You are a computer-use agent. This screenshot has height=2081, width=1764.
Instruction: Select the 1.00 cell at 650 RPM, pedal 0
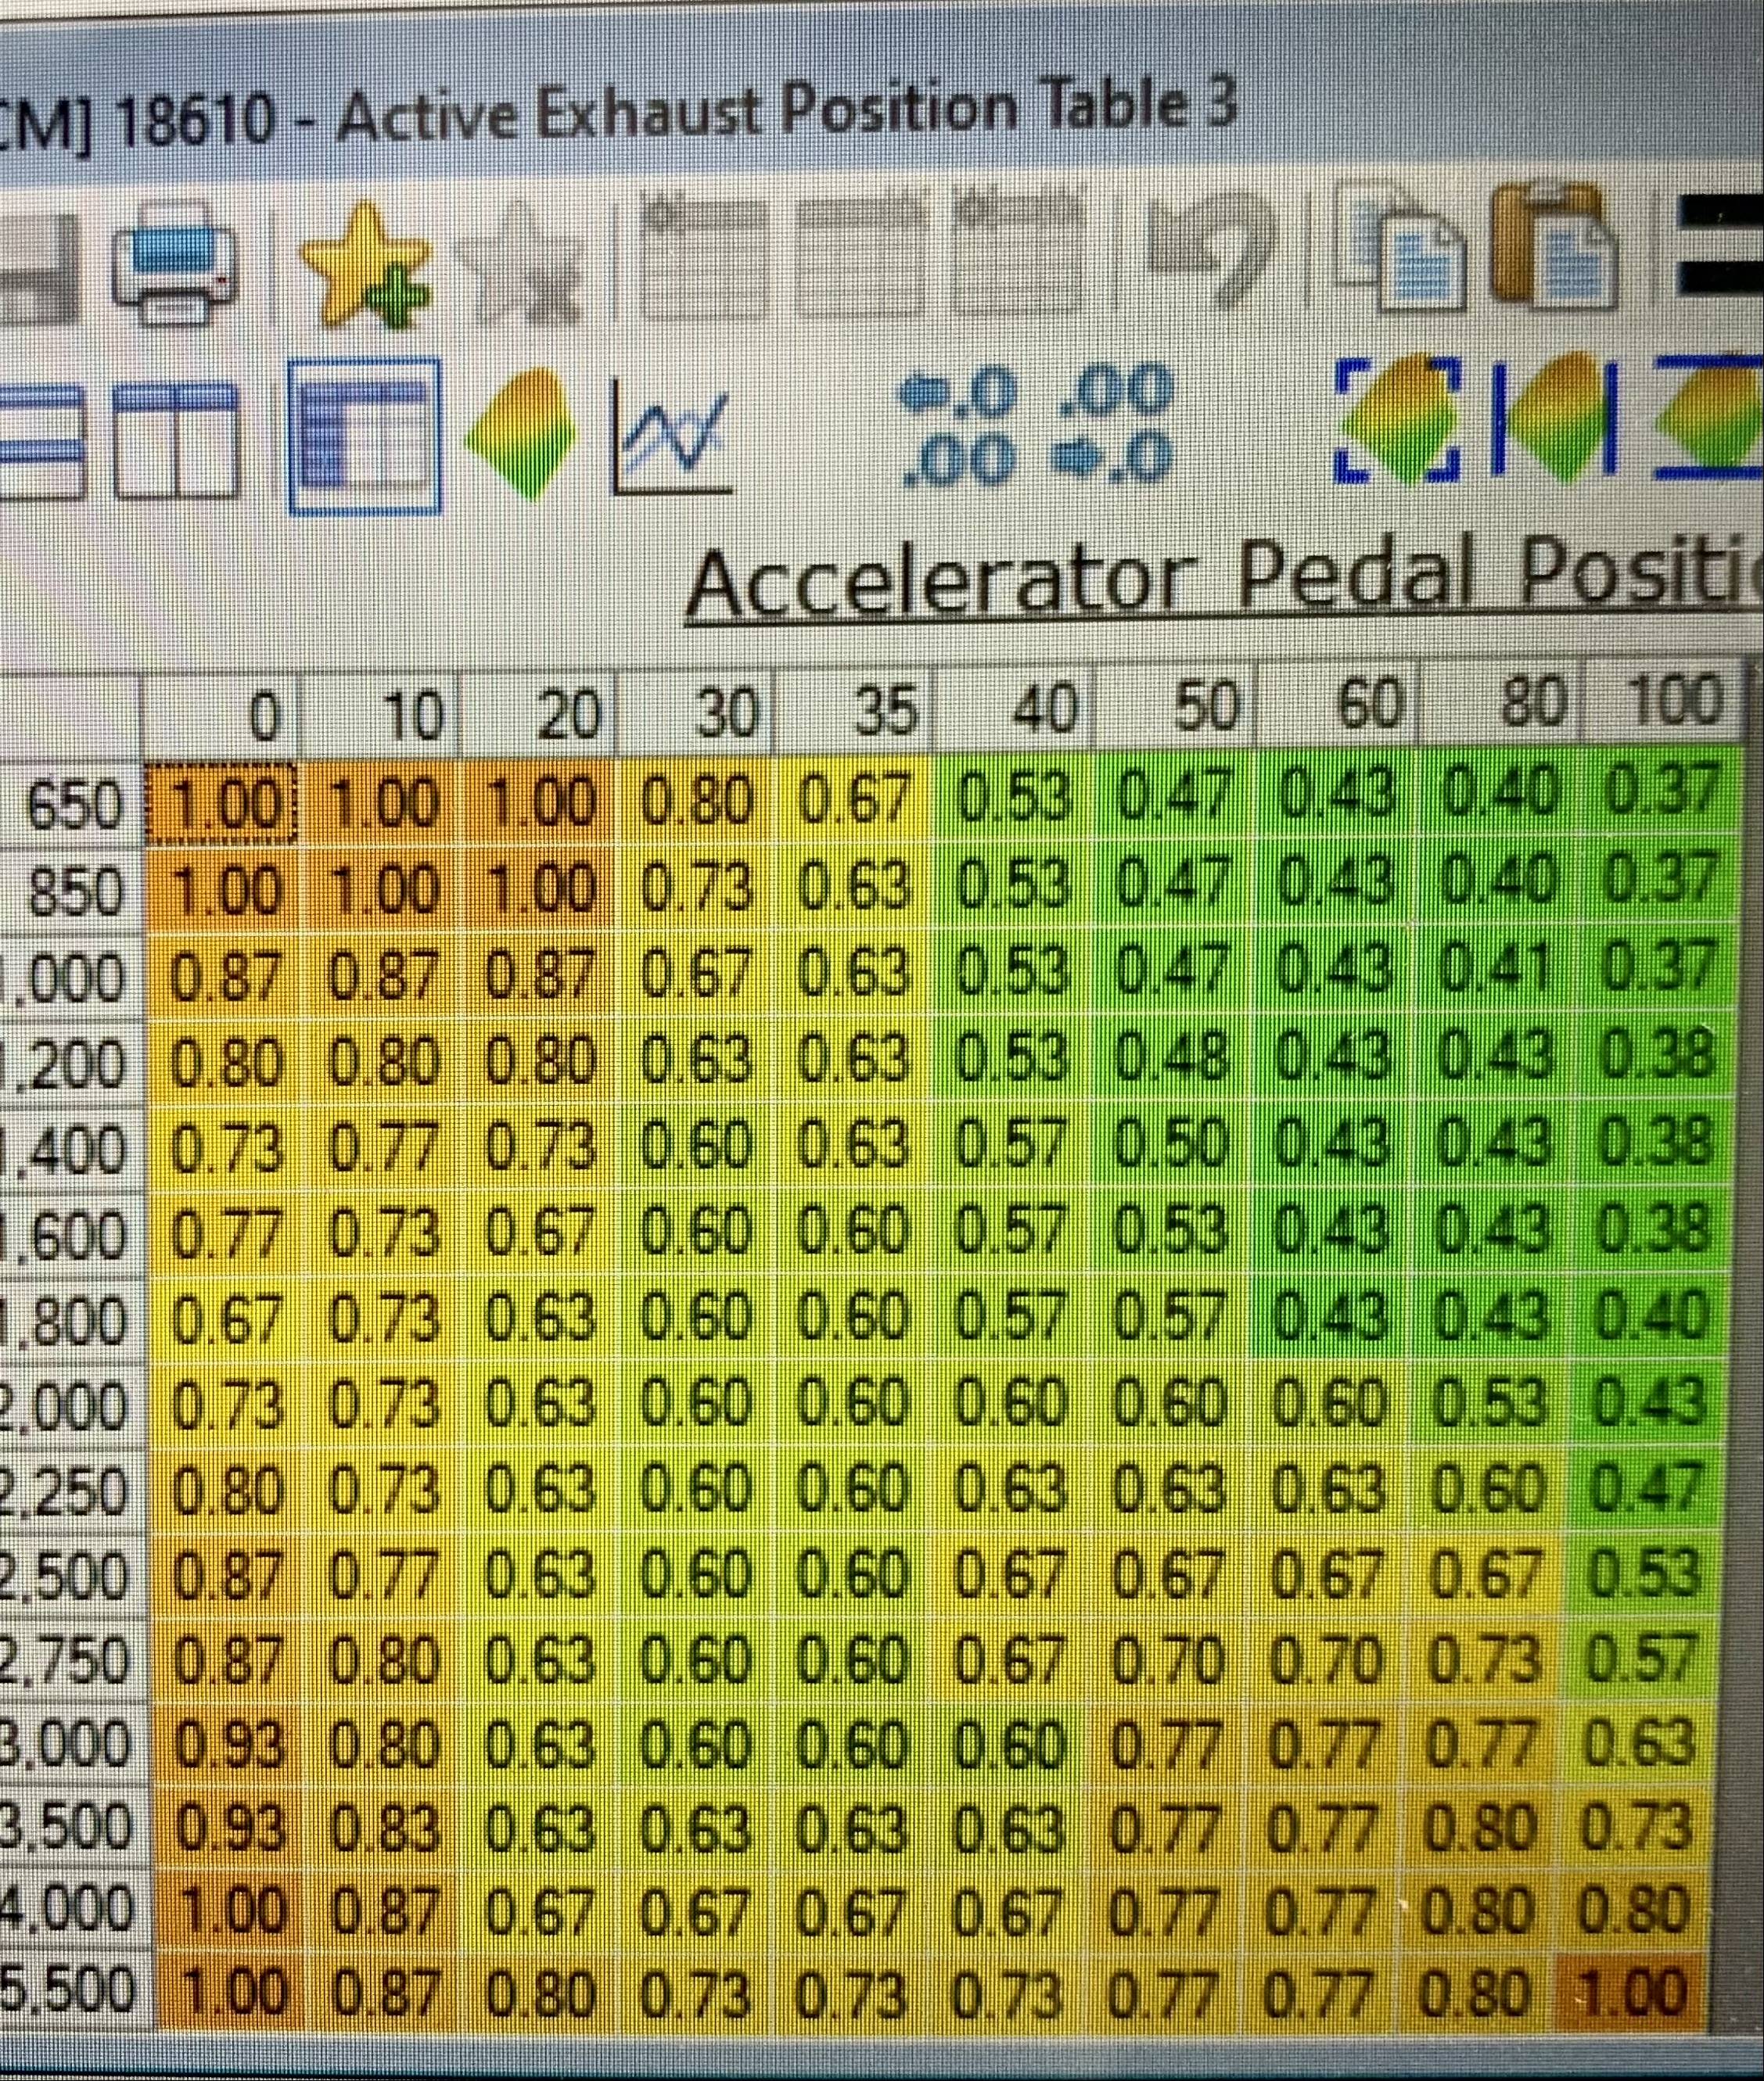coord(221,805)
